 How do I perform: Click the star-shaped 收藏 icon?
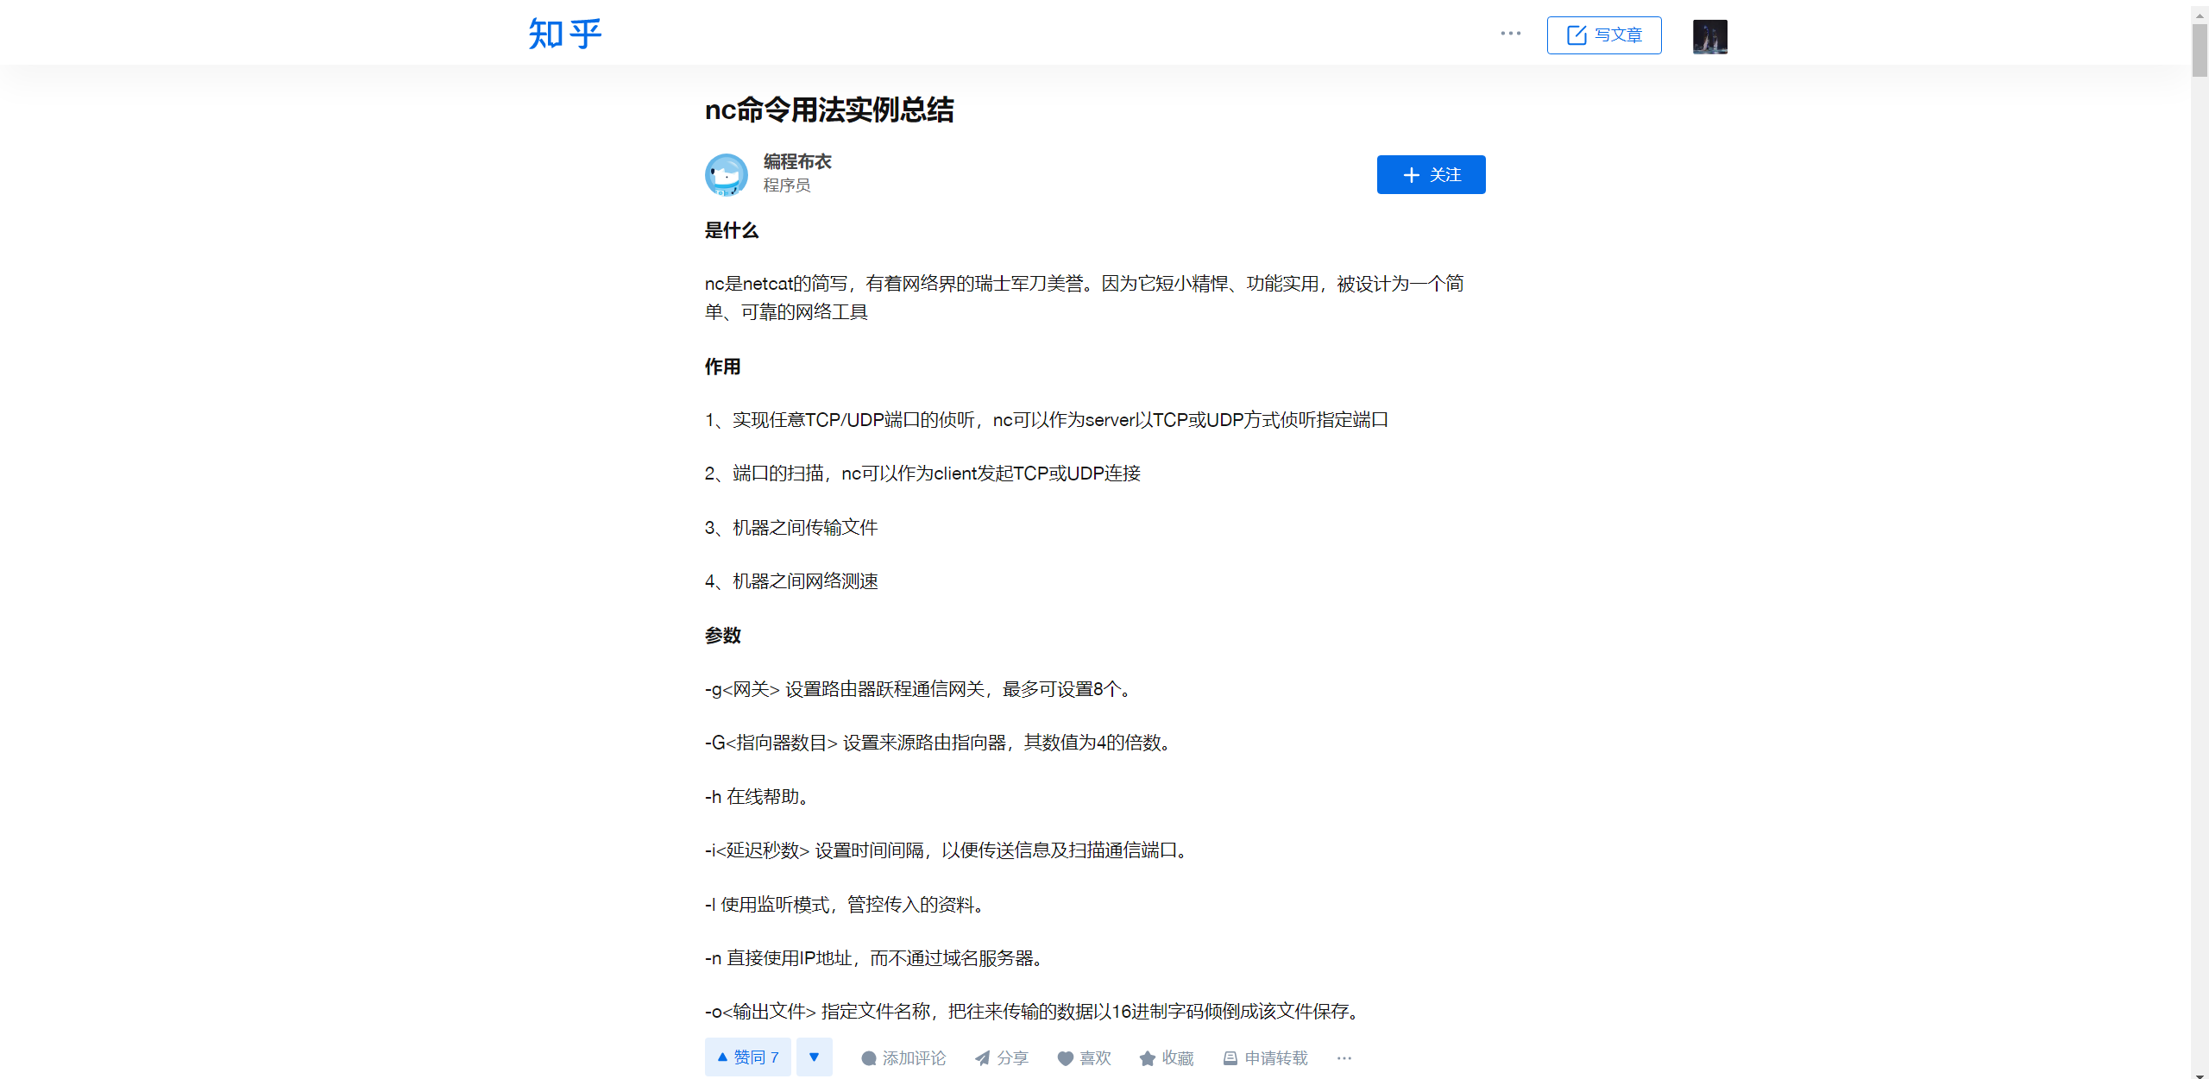[x=1147, y=1057]
